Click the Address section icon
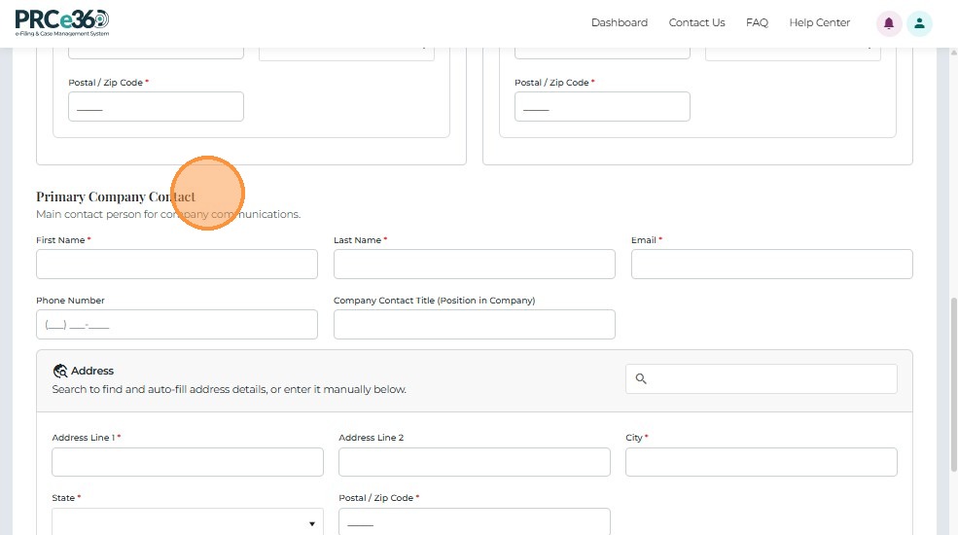The image size is (958, 535). coord(60,371)
